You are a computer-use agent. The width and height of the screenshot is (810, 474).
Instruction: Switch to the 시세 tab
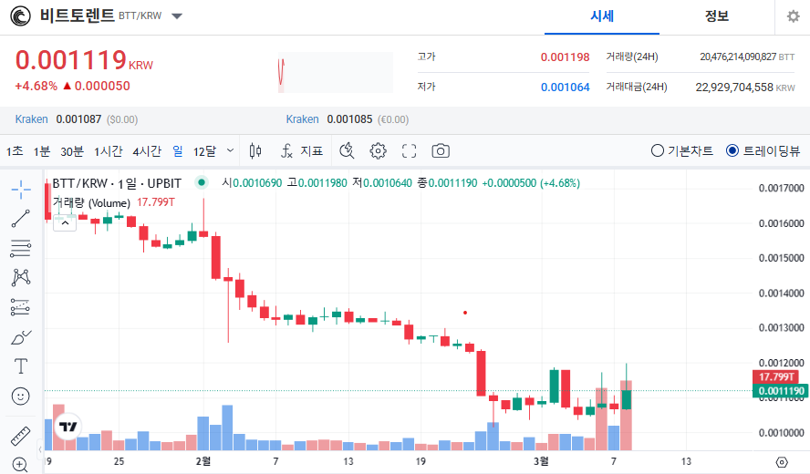[x=602, y=16]
